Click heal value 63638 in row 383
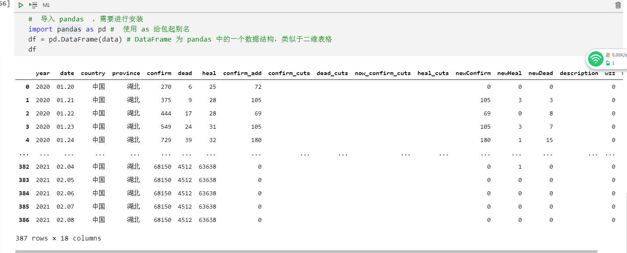This screenshot has height=253, width=627. tap(208, 180)
